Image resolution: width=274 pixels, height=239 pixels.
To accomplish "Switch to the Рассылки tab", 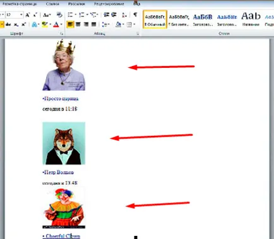I will click(76, 4).
